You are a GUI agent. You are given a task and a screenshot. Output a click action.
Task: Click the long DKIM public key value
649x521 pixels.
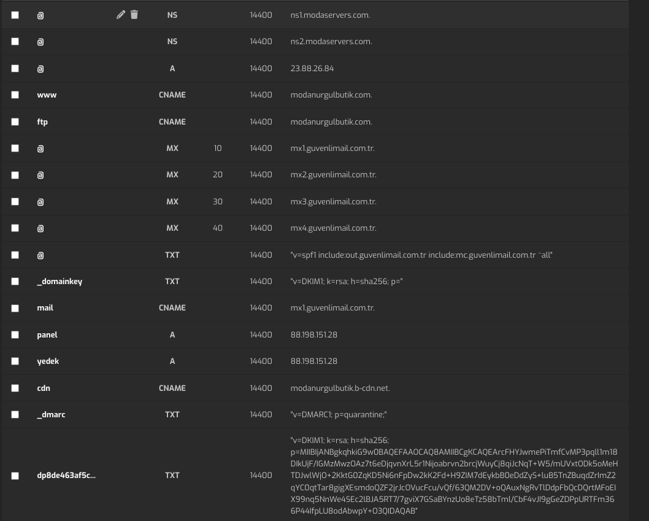point(454,476)
